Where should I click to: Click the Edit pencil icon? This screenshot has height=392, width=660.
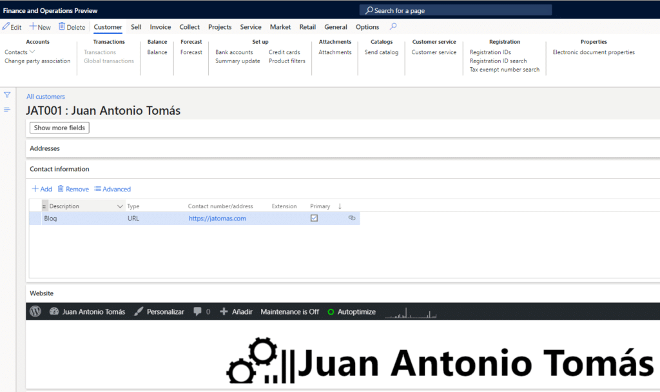click(6, 26)
